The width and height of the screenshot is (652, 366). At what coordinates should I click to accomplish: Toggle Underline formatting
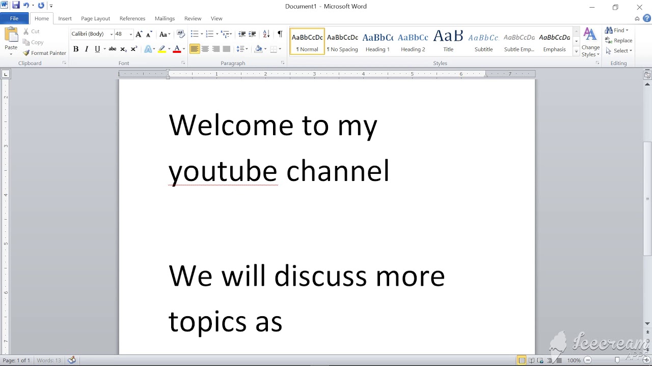click(97, 49)
